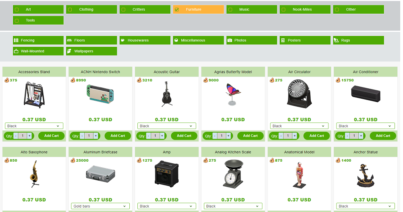Image resolution: width=403 pixels, height=212 pixels.
Task: Select the Wall-Mounted subcategory icon
Action: coord(16,51)
